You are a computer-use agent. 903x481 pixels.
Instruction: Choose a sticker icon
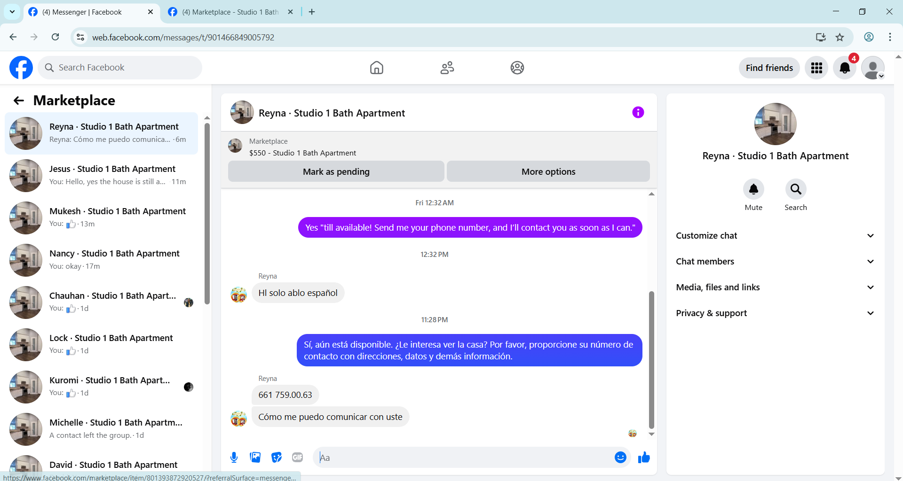pos(277,457)
